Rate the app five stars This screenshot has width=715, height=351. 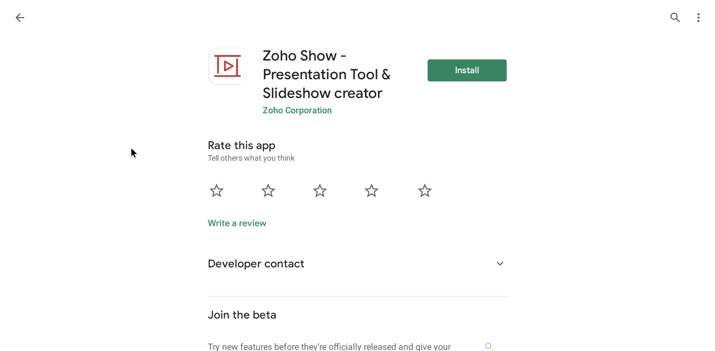point(425,191)
